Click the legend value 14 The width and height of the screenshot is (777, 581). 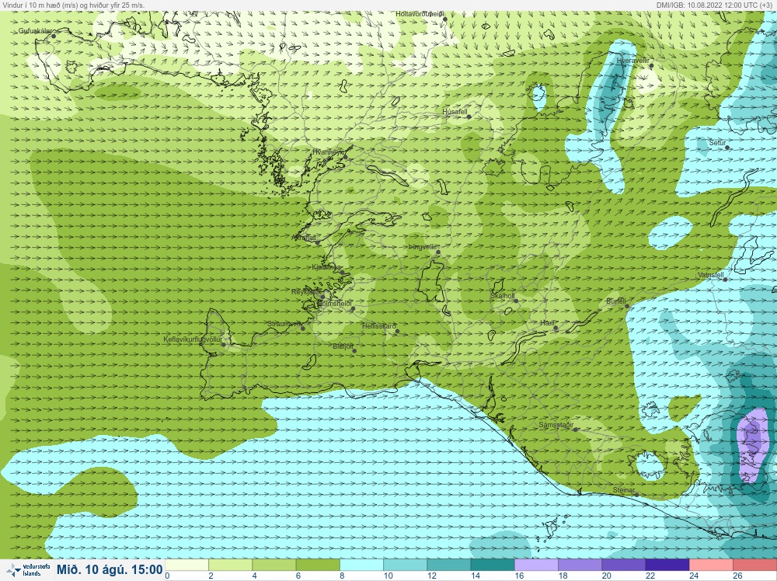(476, 576)
